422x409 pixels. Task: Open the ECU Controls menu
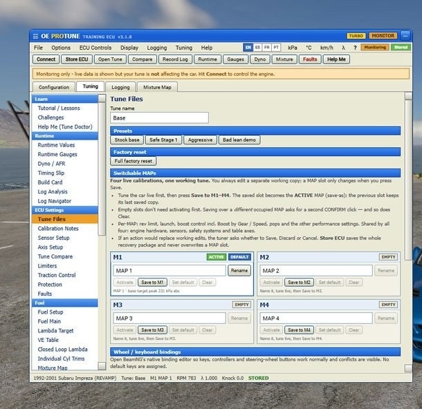[95, 48]
